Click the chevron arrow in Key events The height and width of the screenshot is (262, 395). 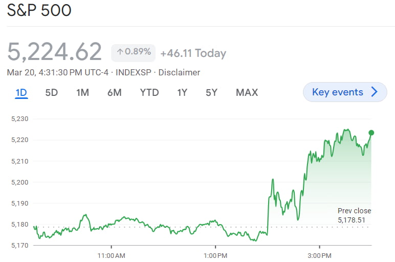pos(375,92)
